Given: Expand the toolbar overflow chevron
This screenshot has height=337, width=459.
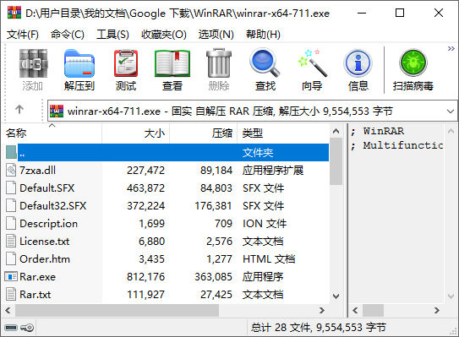Looking at the screenshot, I should tap(451, 48).
